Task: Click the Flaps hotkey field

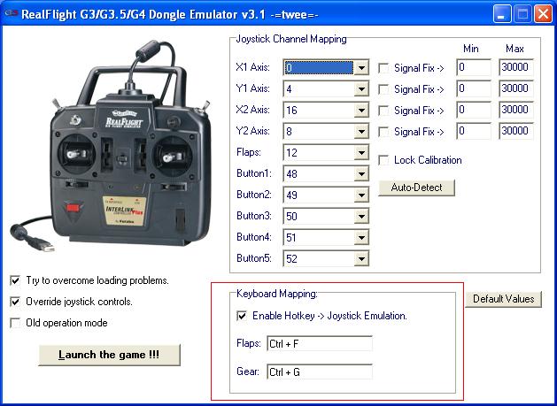Action: (320, 343)
